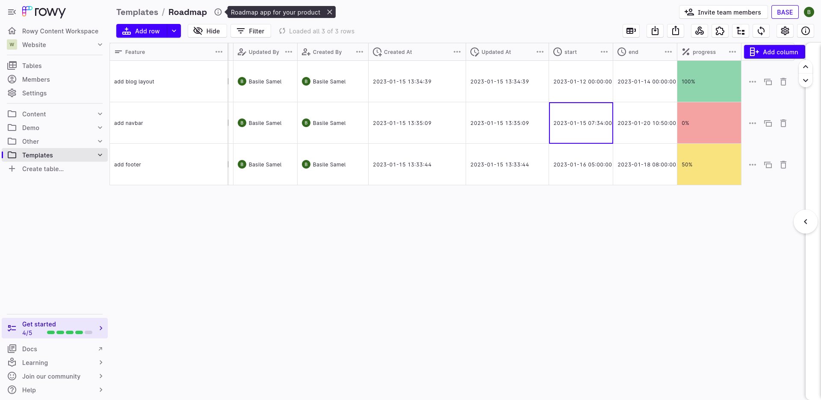Select Members in the sidebar

pos(35,79)
